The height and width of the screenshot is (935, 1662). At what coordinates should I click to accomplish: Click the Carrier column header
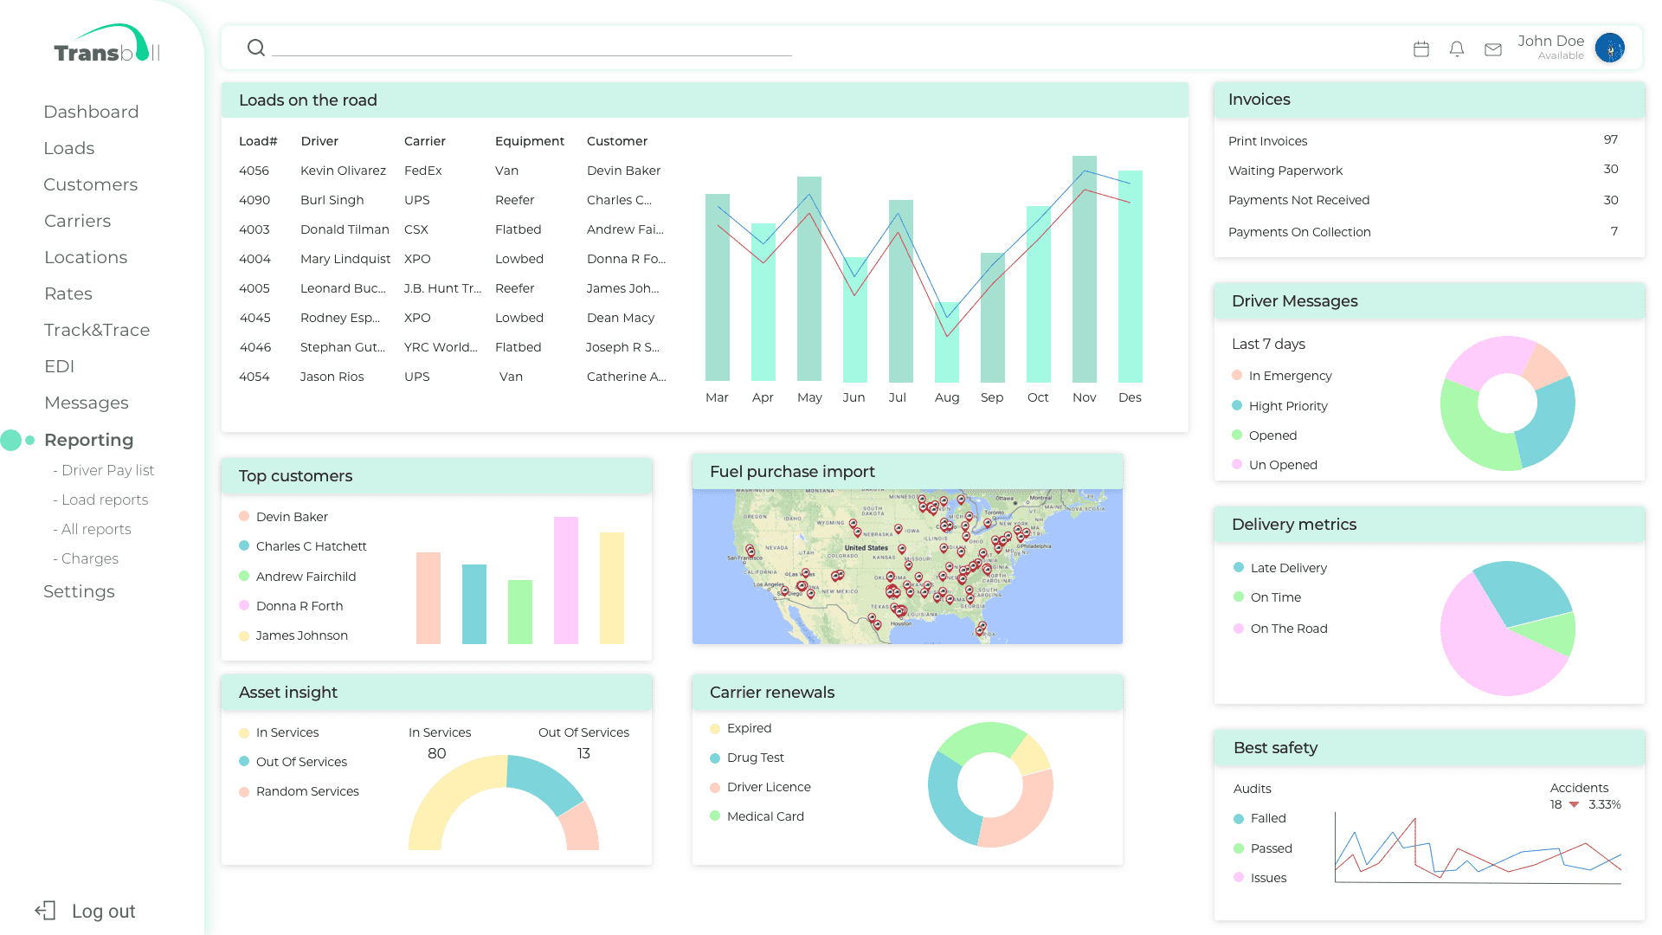pos(425,141)
